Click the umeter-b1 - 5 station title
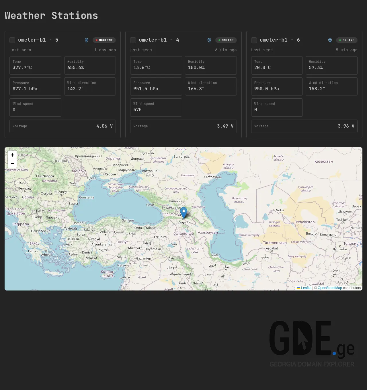Viewport: 367px width, 390px height. (38, 40)
